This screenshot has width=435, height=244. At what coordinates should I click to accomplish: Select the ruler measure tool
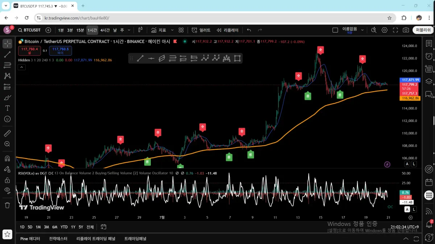tap(7, 133)
